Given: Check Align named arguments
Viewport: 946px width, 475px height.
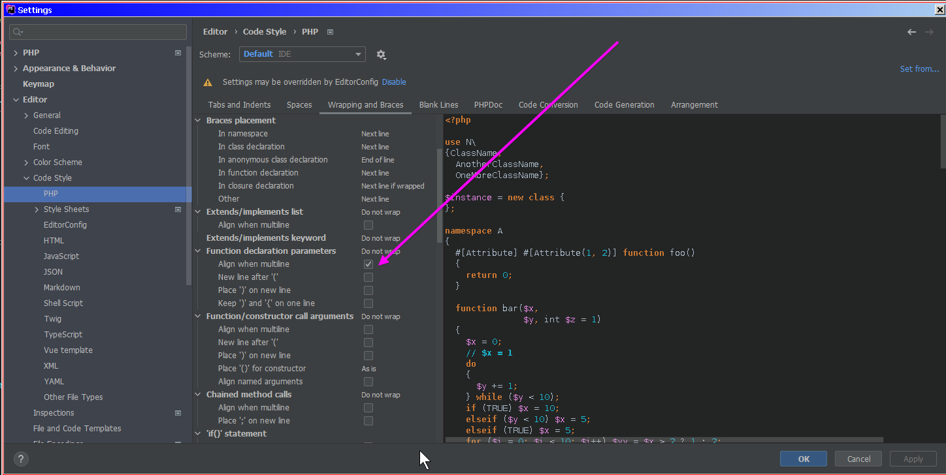Looking at the screenshot, I should pyautogui.click(x=368, y=382).
